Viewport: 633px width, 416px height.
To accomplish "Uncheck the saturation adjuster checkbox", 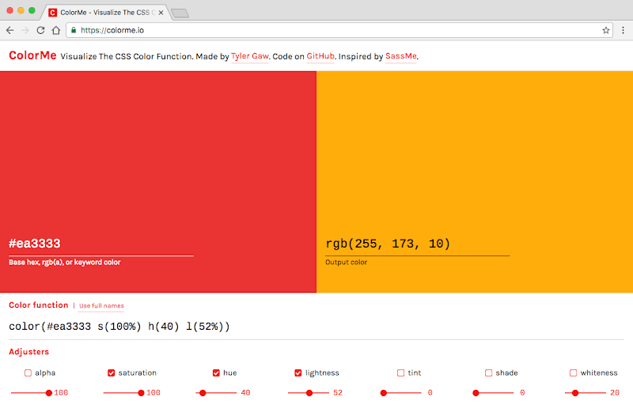I will (111, 373).
